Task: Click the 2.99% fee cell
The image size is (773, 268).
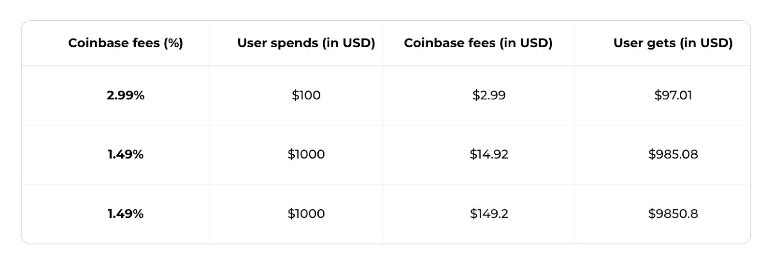Action: pos(126,95)
